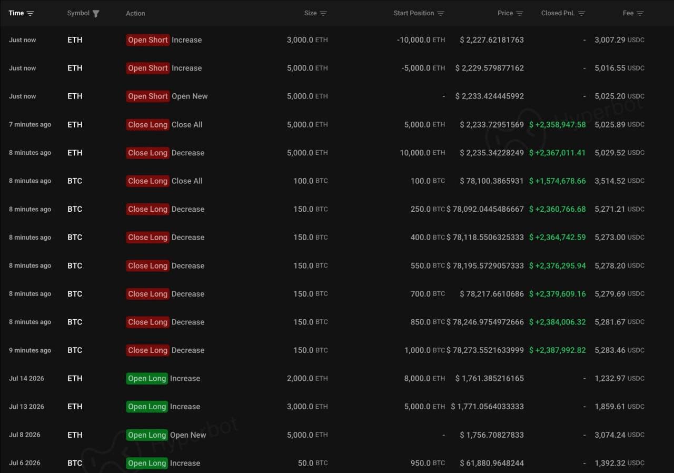Click the Closed PnL value +2,376,295.94
Viewport: 674px width, 473px height.
(558, 266)
